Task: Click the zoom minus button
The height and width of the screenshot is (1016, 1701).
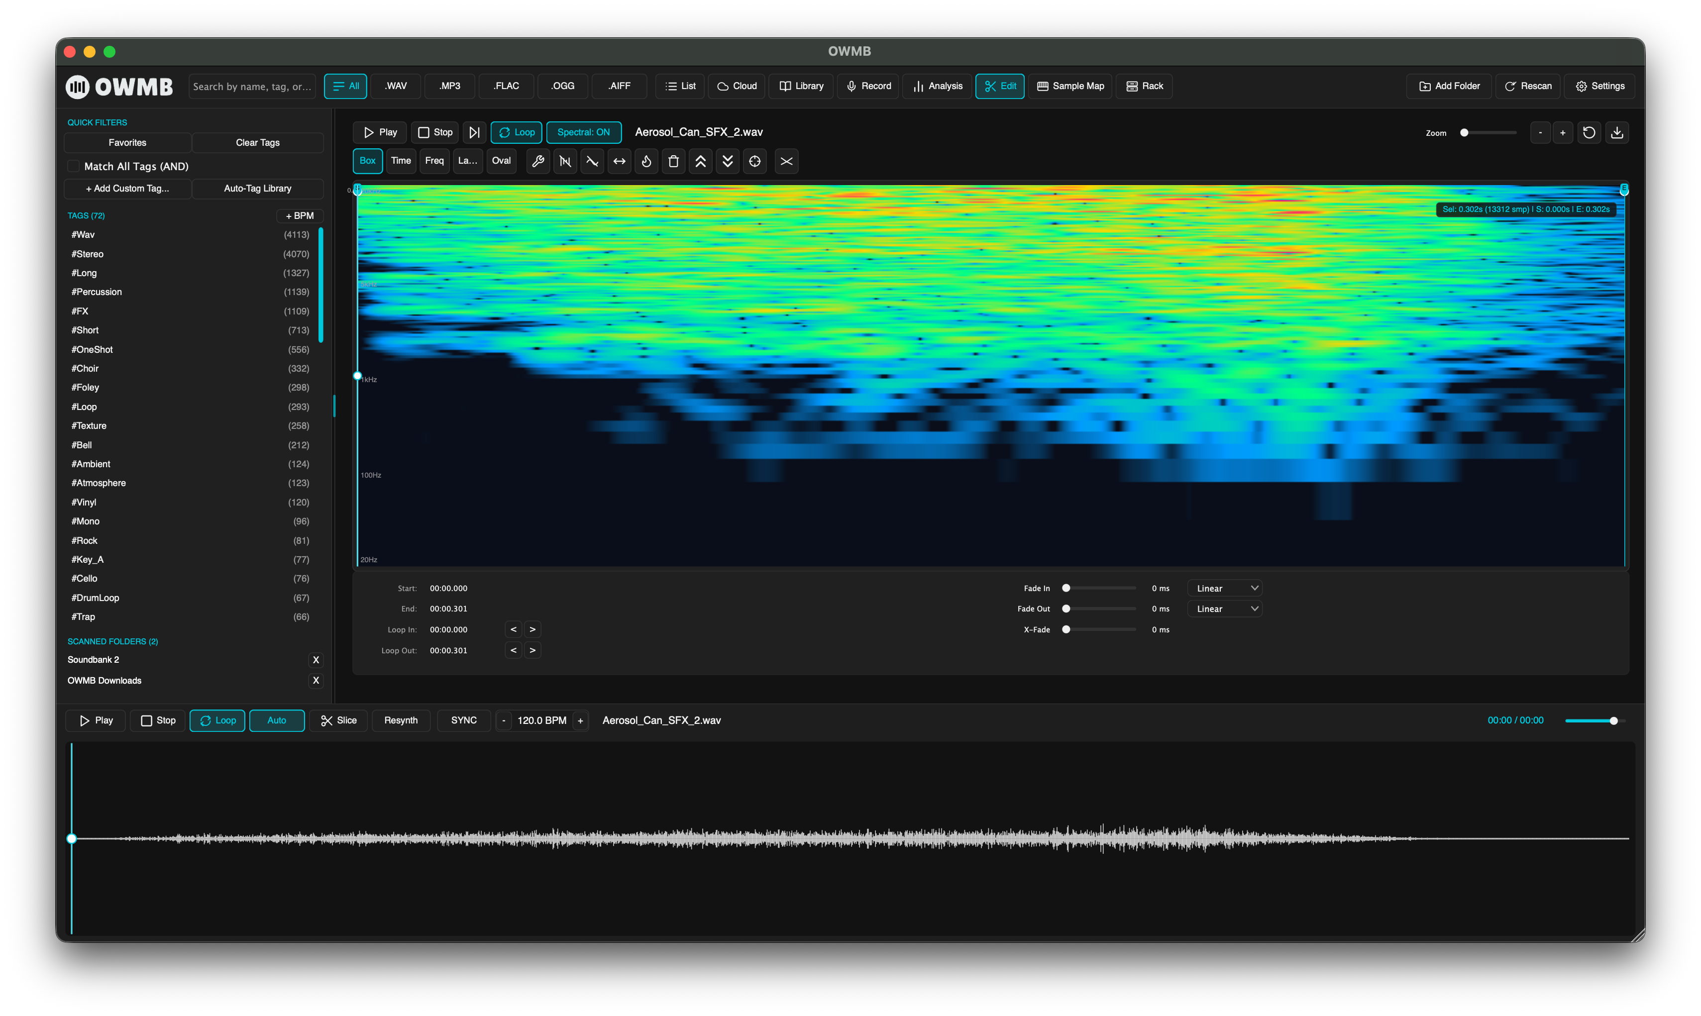Action: click(1540, 132)
